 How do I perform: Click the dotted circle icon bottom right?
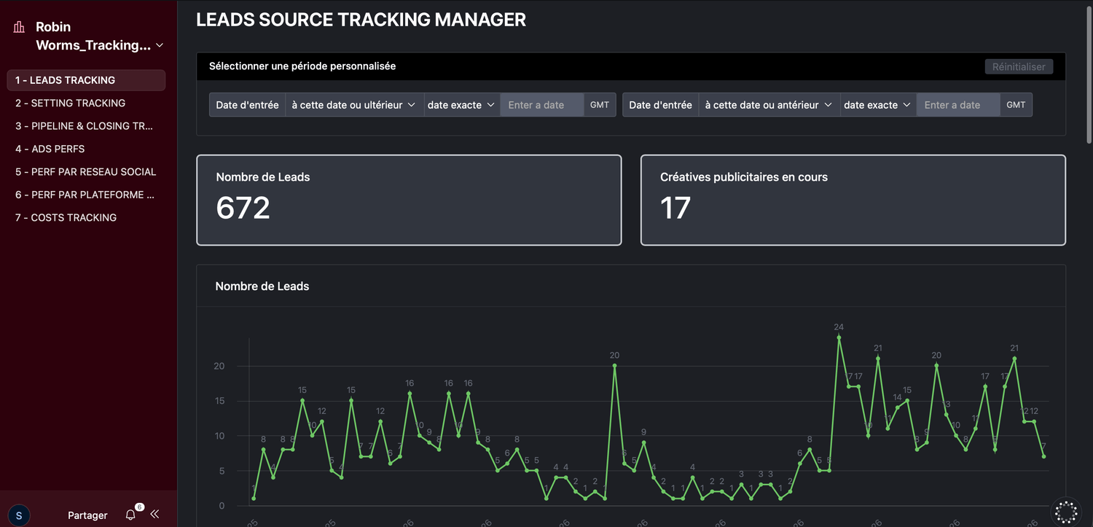(1065, 511)
